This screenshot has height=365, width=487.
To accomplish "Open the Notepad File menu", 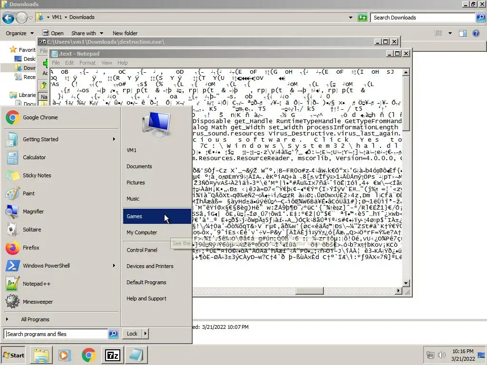I will tap(56, 63).
